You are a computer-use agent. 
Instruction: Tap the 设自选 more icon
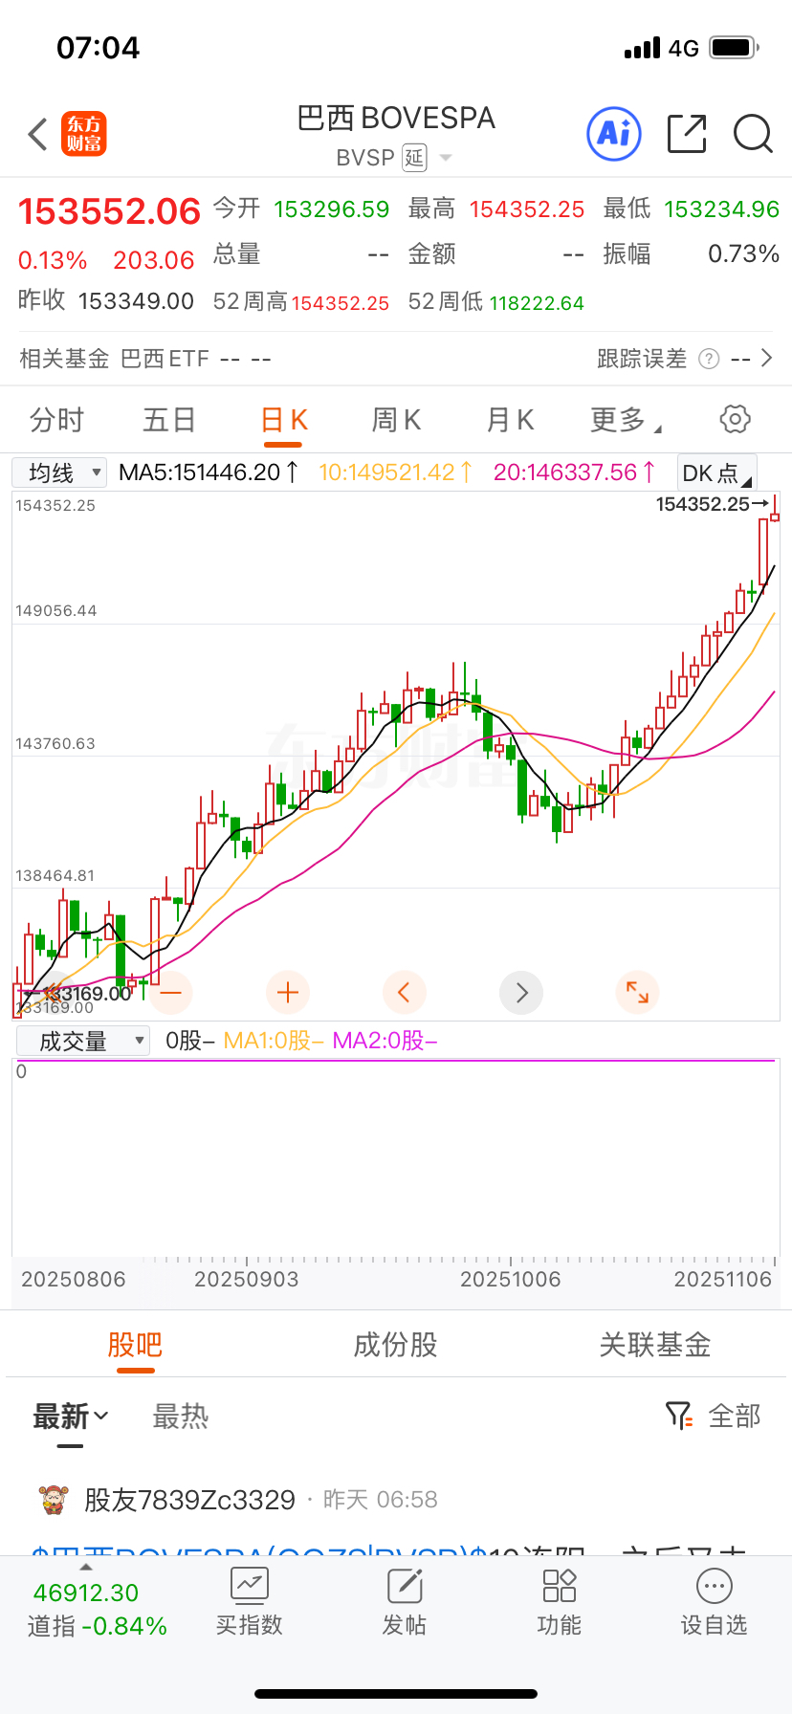tap(715, 1586)
